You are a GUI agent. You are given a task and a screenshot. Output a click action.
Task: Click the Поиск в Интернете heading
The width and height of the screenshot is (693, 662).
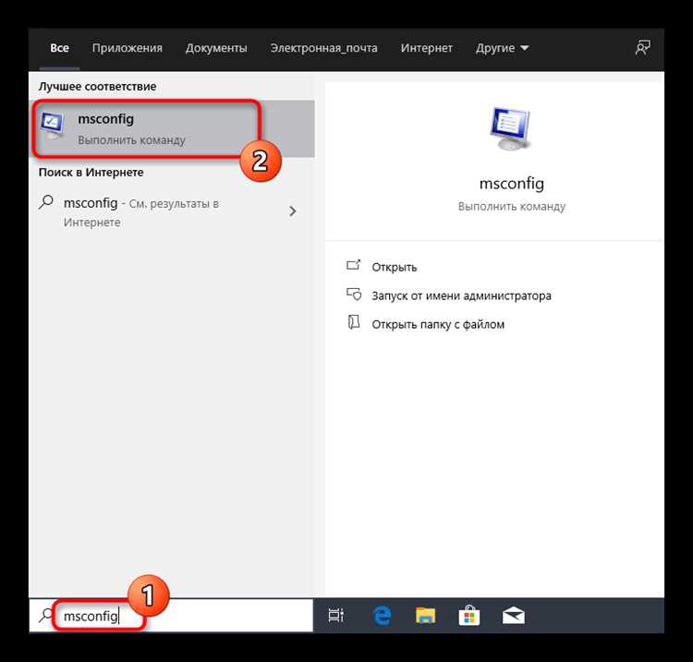91,173
